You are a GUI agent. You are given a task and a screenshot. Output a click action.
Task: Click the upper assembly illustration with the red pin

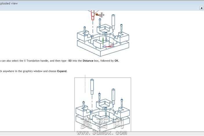click(x=103, y=33)
